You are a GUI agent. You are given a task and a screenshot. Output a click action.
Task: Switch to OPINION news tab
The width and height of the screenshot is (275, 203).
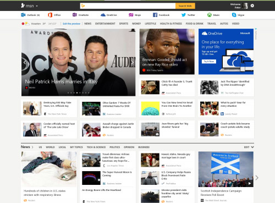coord(129,147)
